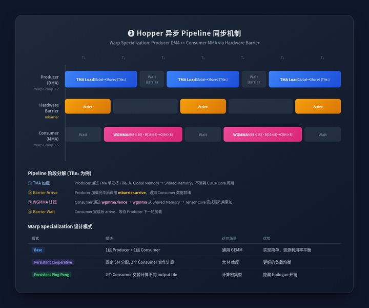Click the blue "Base" mode badge
Viewport: 369px width, 308px height.
(38, 250)
